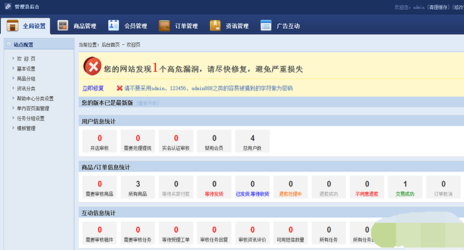Image resolution: width=464 pixels, height=250 pixels.
Task: Switch to the 广告互动 tab
Action: (280, 26)
